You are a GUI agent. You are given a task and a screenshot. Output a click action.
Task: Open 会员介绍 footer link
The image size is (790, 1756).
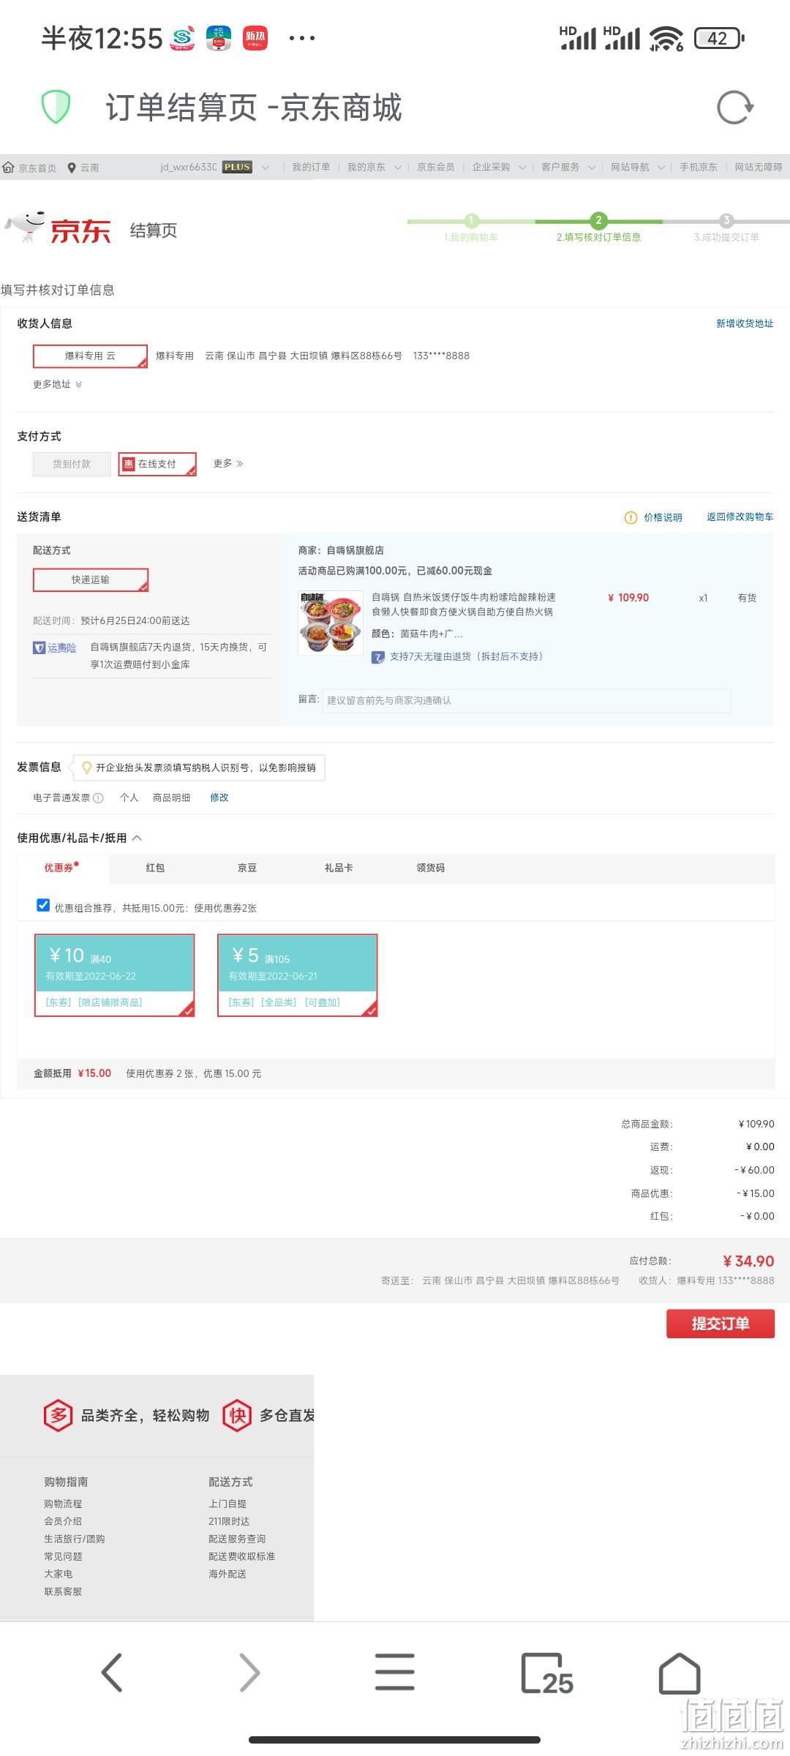63,1521
